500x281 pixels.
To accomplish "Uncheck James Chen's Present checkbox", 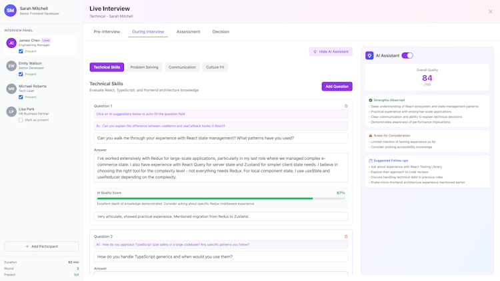I will (x=21, y=51).
